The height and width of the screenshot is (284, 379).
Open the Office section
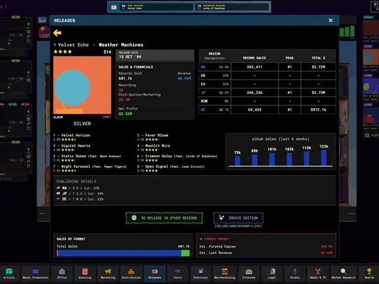pos(62,273)
